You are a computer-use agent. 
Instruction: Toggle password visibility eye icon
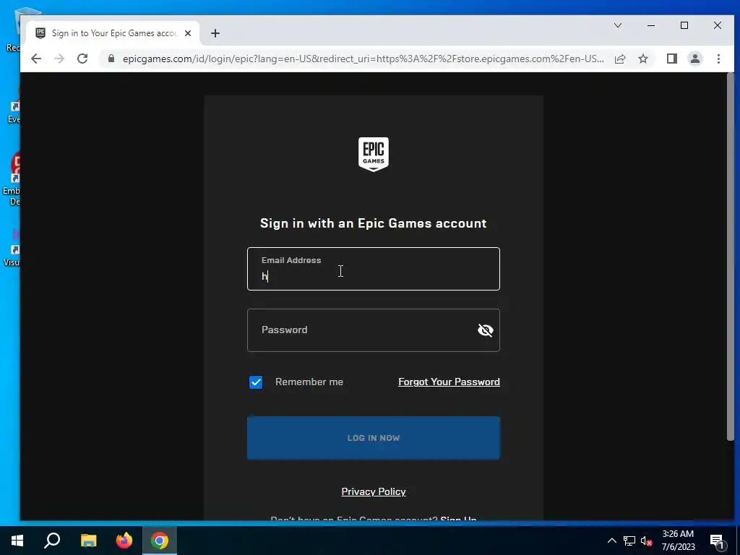pyautogui.click(x=485, y=330)
